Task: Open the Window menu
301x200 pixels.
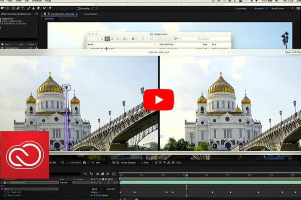Action: pos(36,1)
